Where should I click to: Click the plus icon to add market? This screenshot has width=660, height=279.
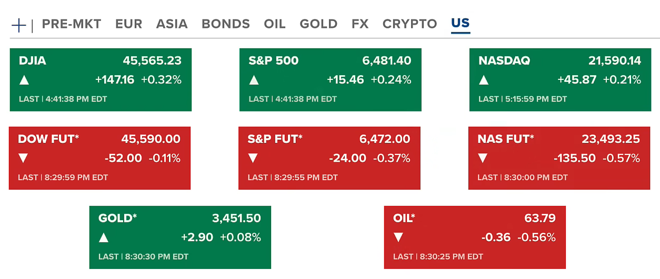coord(19,25)
